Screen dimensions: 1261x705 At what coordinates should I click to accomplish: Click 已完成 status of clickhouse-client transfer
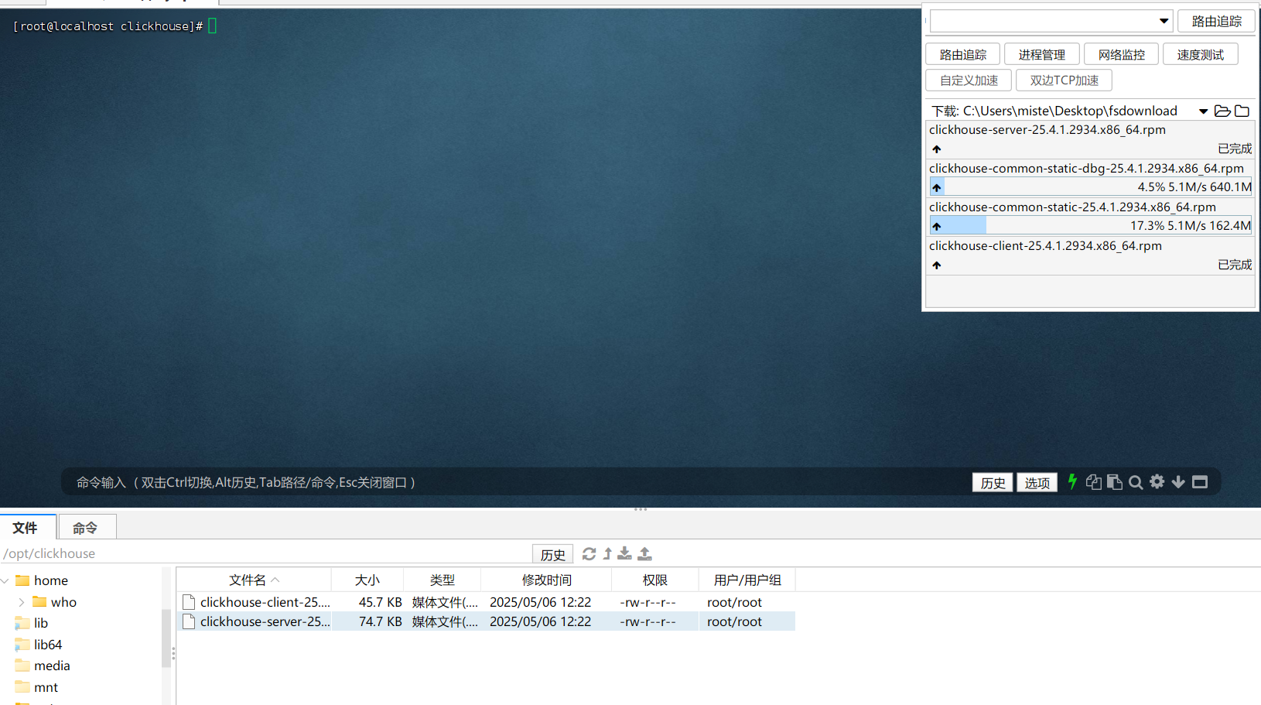[x=1235, y=265]
